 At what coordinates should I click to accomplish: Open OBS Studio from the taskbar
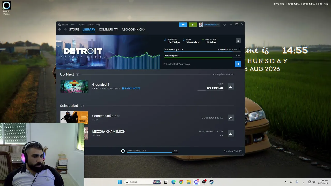204,182
